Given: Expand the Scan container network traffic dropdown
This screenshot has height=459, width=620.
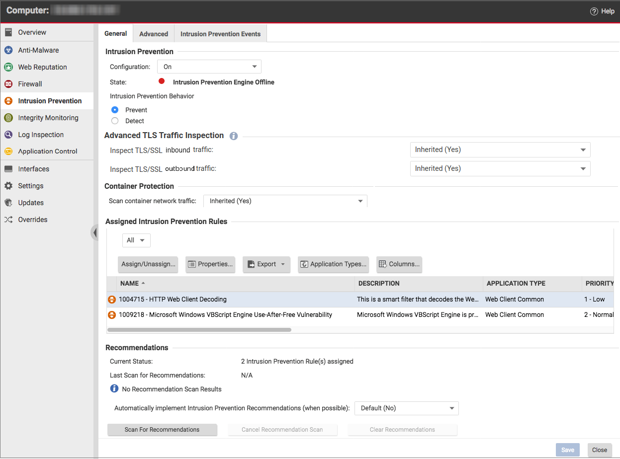Looking at the screenshot, I should [285, 201].
